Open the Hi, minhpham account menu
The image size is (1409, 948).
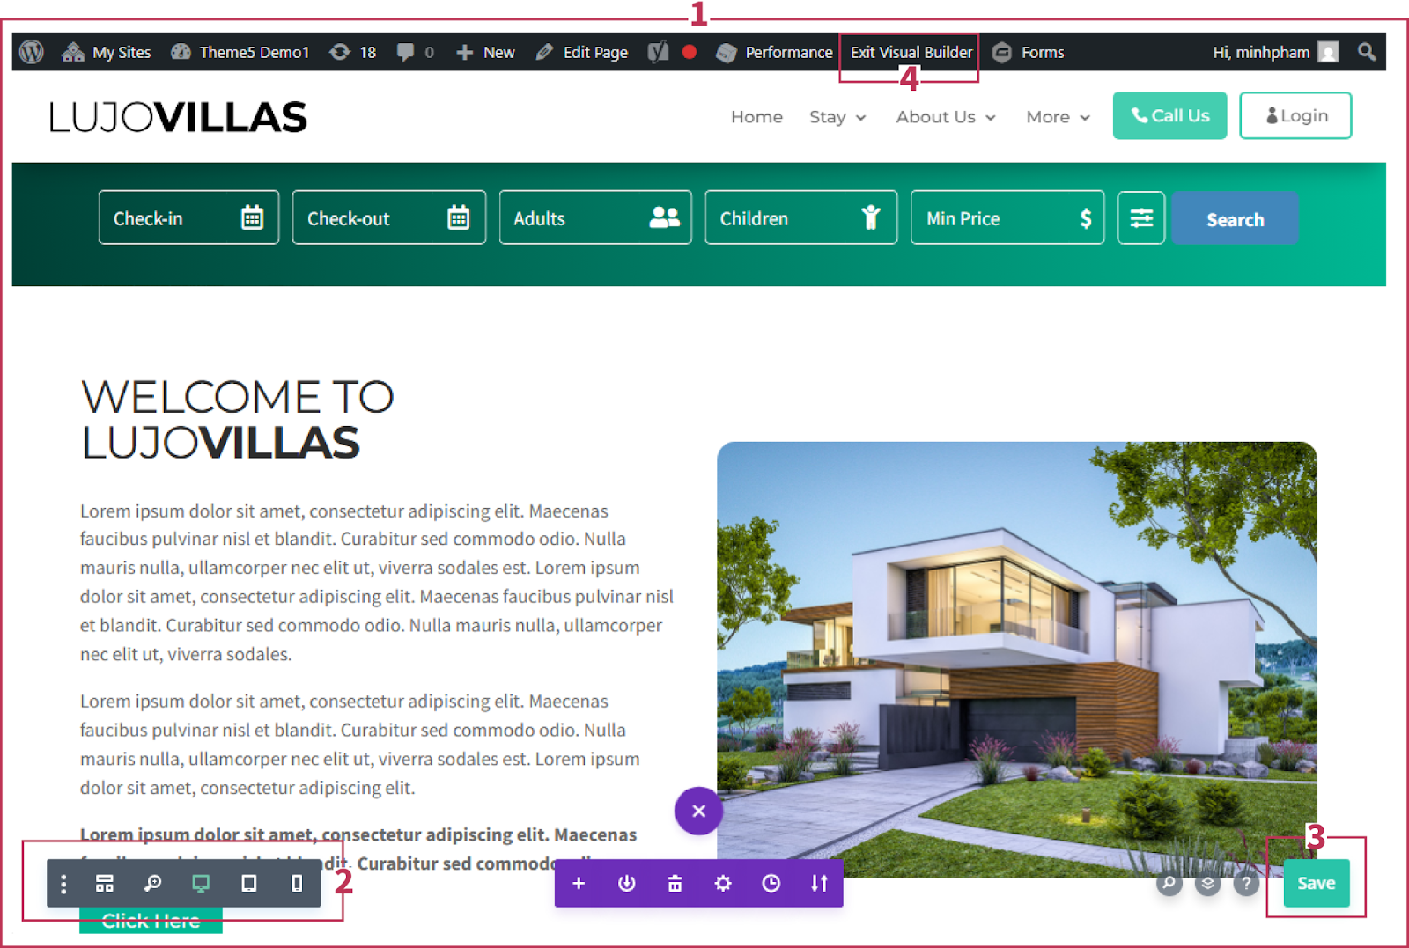[1275, 52]
